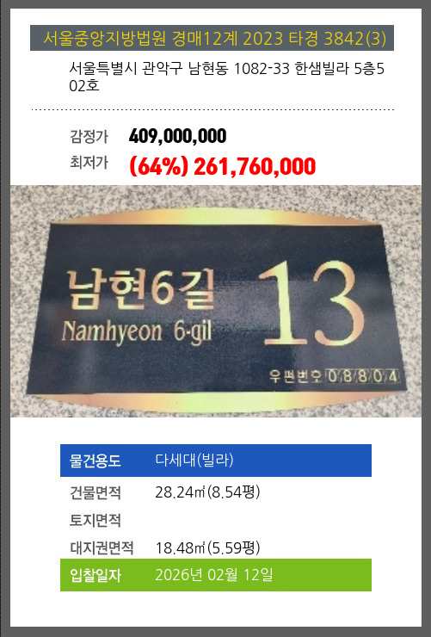Click the green 입찰일자 row
The width and height of the screenshot is (431, 637).
tap(215, 575)
